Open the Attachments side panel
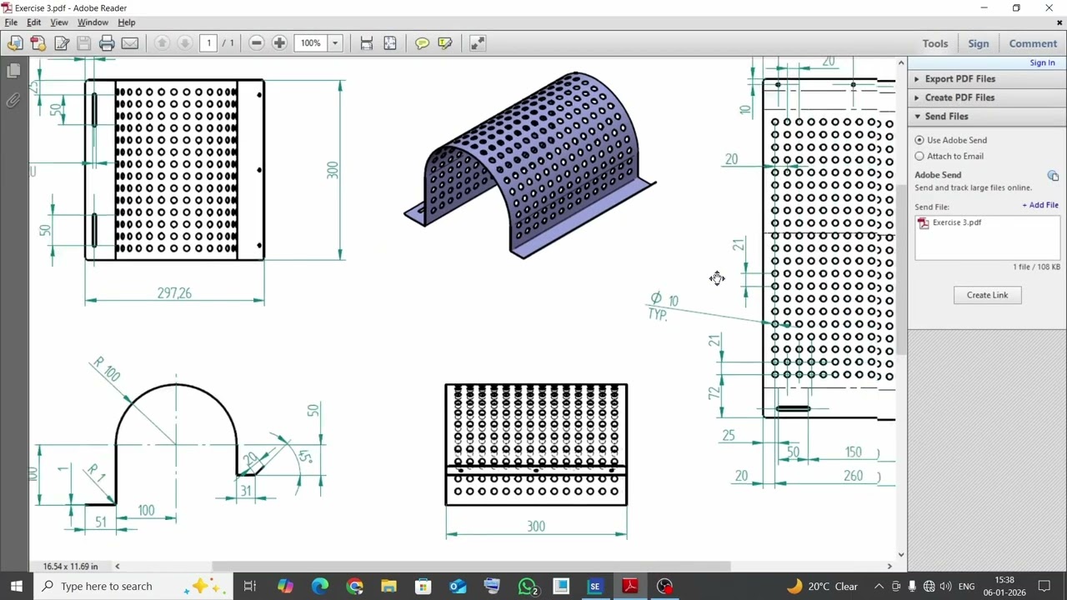The image size is (1067, 600). pos(13,101)
